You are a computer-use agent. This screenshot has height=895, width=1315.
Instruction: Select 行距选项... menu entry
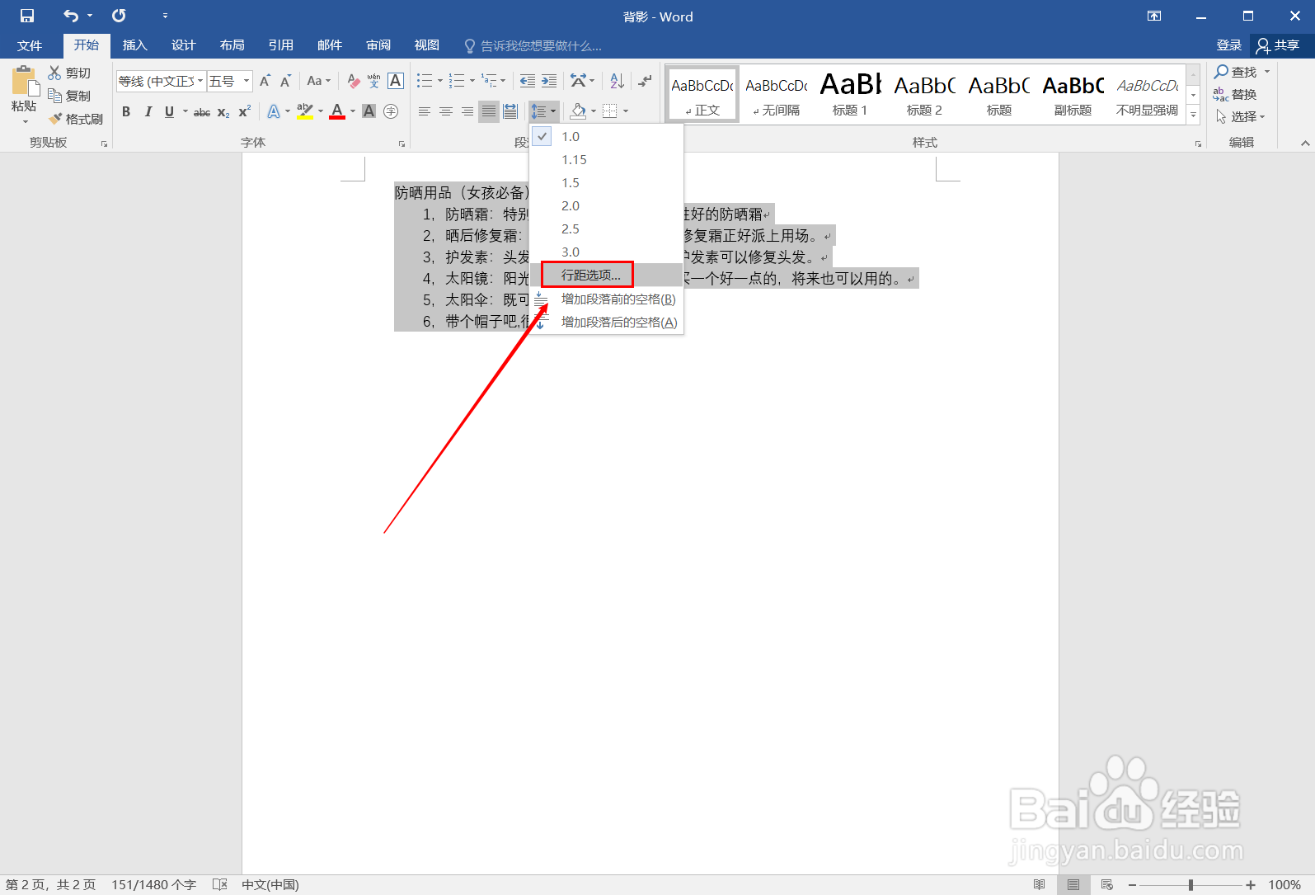[x=607, y=275]
